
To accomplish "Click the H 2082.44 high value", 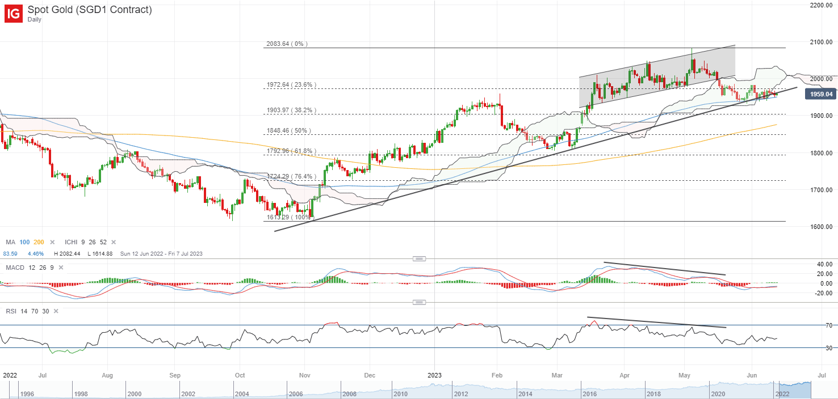I will tap(68, 253).
